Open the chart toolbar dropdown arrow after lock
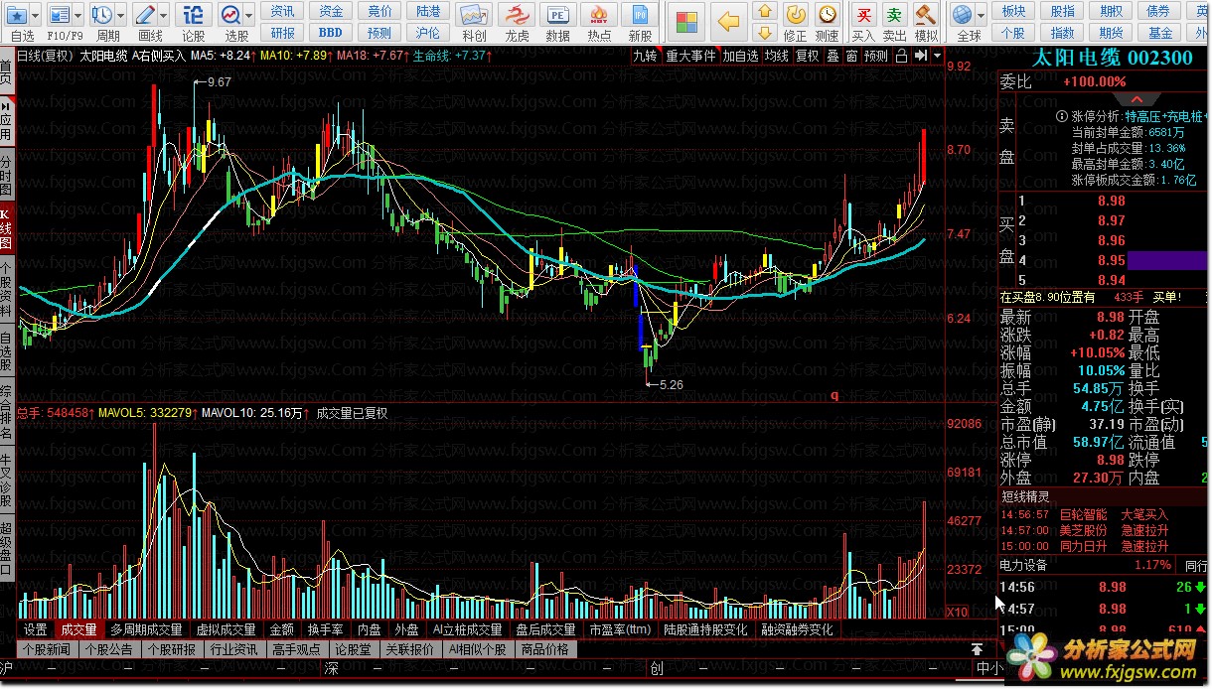 point(937,56)
